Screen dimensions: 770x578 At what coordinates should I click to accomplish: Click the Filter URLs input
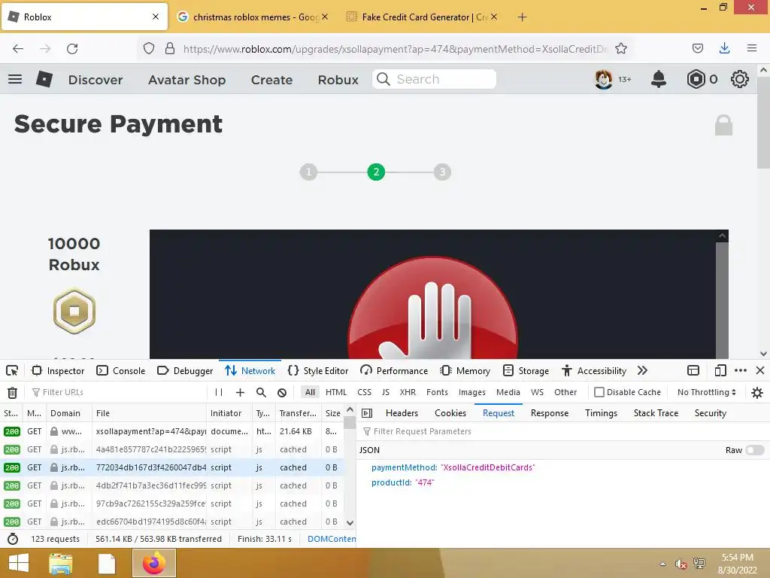pos(118,392)
